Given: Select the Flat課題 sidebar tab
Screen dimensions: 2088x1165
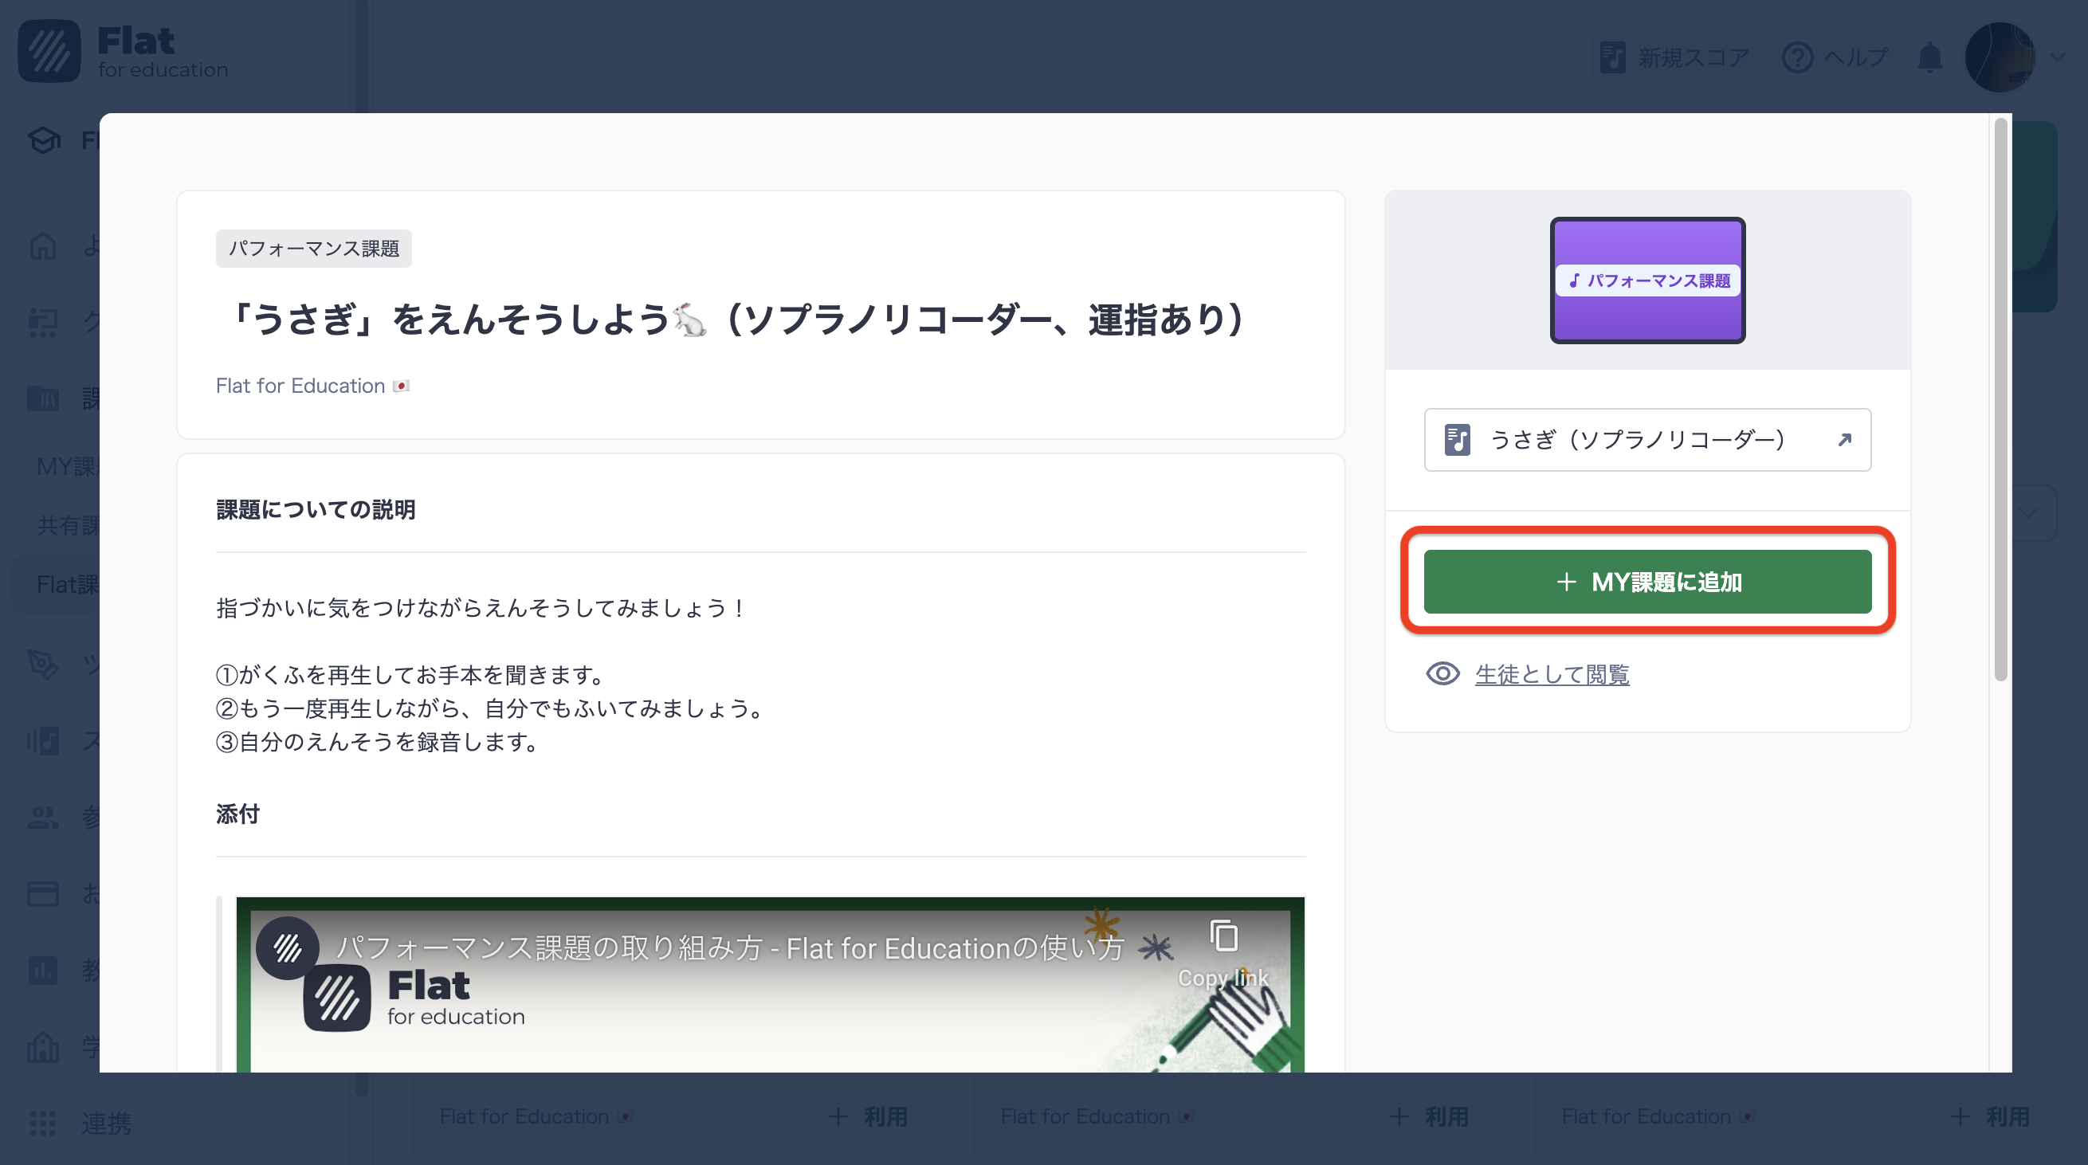Looking at the screenshot, I should [66, 584].
